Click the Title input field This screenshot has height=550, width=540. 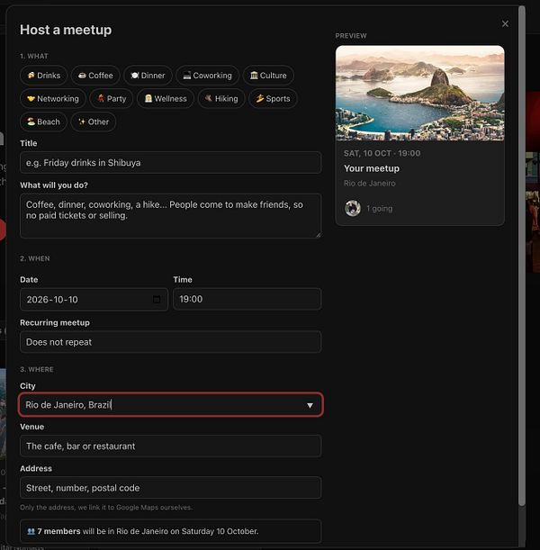(x=171, y=162)
